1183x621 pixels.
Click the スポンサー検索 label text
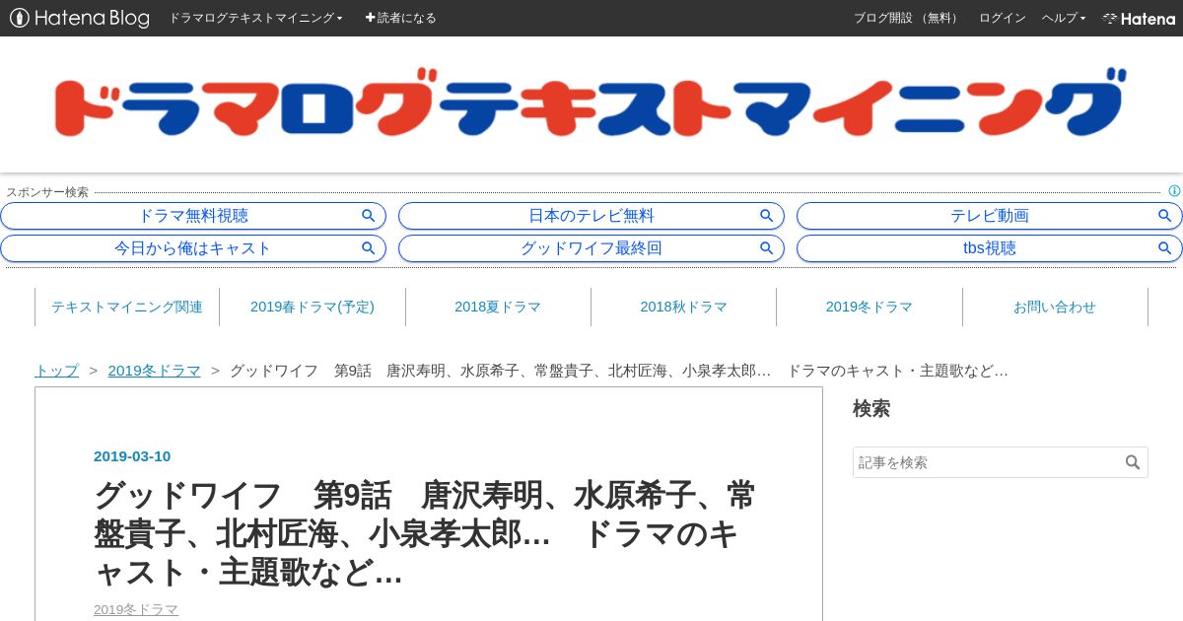pos(47,192)
